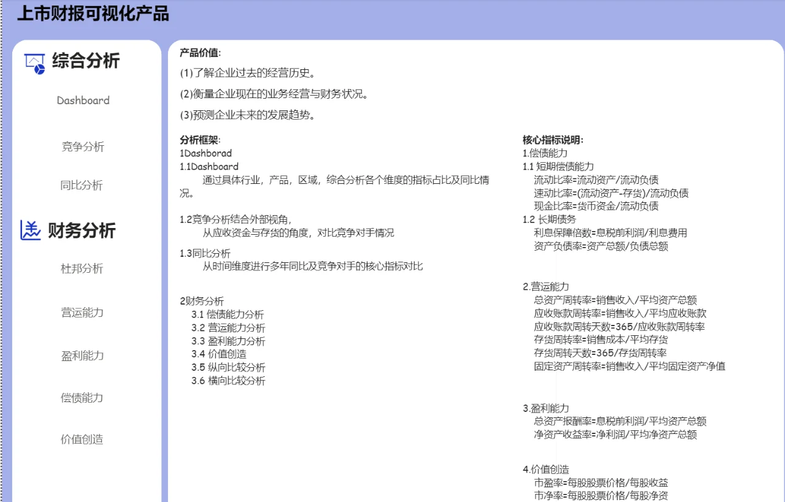Click the 3.1 偿债能力分析 list entry
Image resolution: width=785 pixels, height=502 pixels.
228,314
